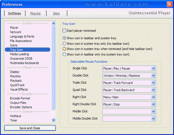Select File Associations in the sidebar
The image size is (174, 135).
[21, 41]
